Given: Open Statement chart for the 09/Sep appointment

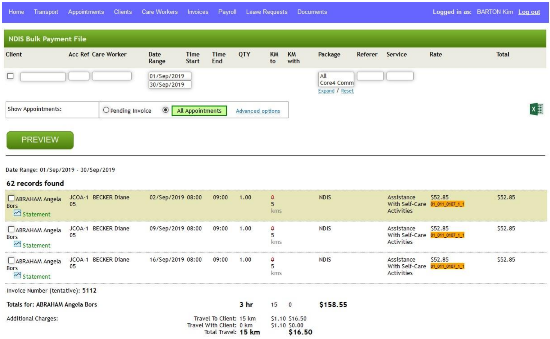Looking at the screenshot, I should [x=36, y=245].
